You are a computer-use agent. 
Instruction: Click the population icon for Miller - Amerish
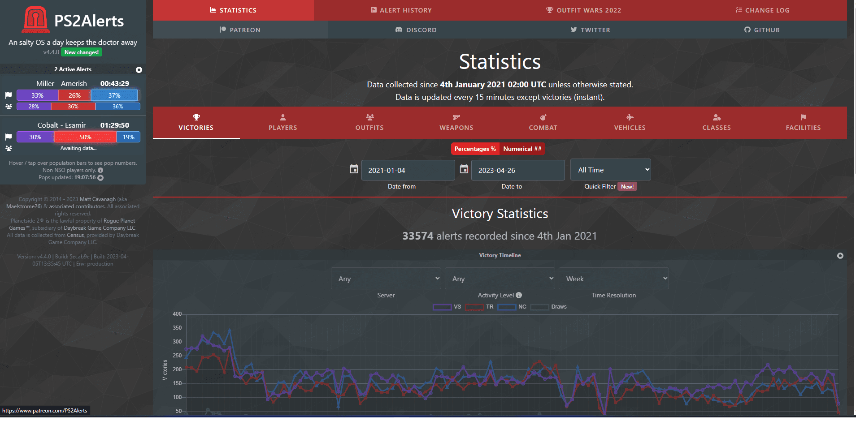point(9,107)
